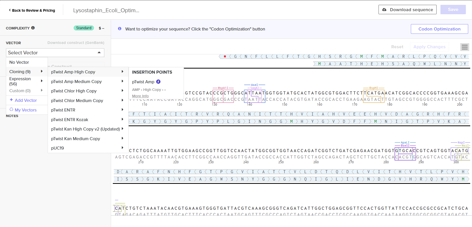Click the Complexity info icon
Screen dimensions: 472x227
[x=33, y=28]
